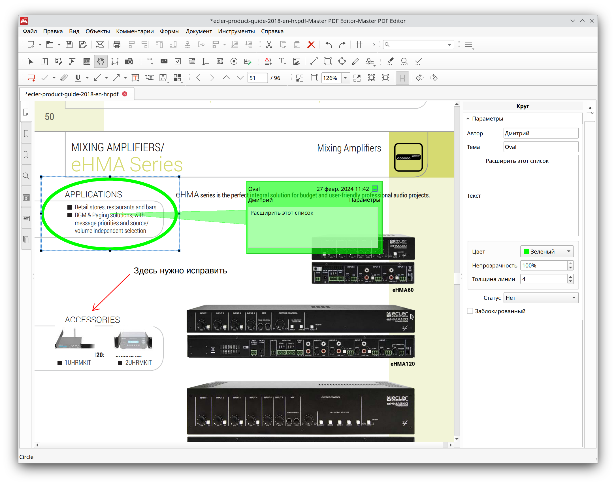
Task: Open the Комментарии menu
Action: 135,31
